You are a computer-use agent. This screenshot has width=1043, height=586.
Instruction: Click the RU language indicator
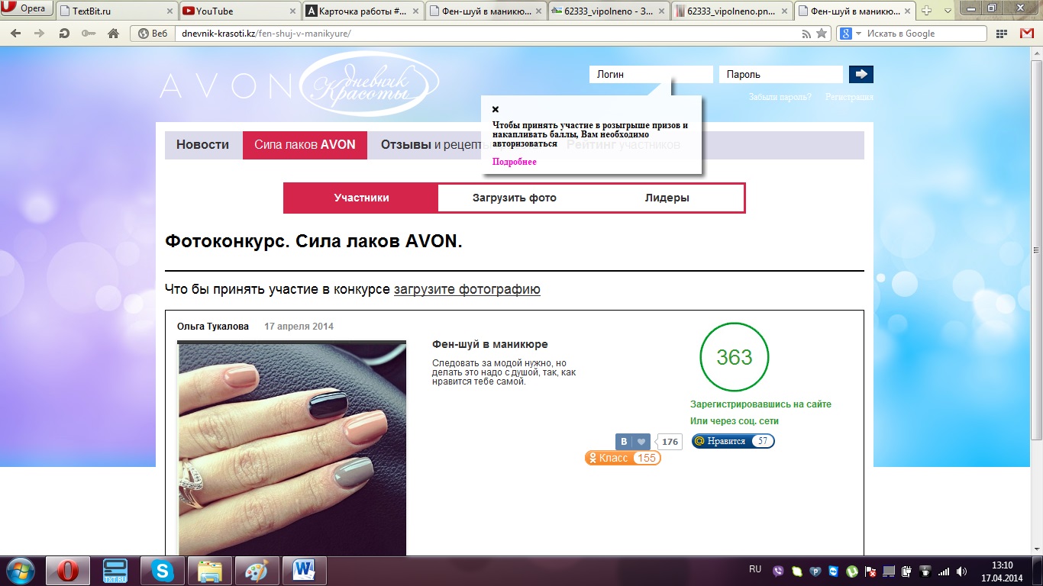pos(755,569)
